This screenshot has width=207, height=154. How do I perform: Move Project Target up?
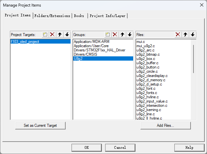pyautogui.click(x=60, y=35)
